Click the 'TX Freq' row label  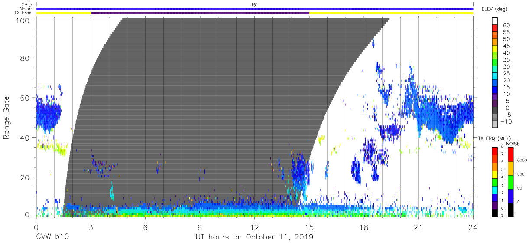[x=23, y=13]
